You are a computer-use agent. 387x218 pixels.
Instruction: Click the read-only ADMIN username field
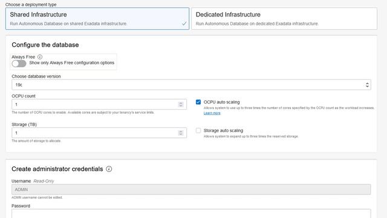(191, 190)
